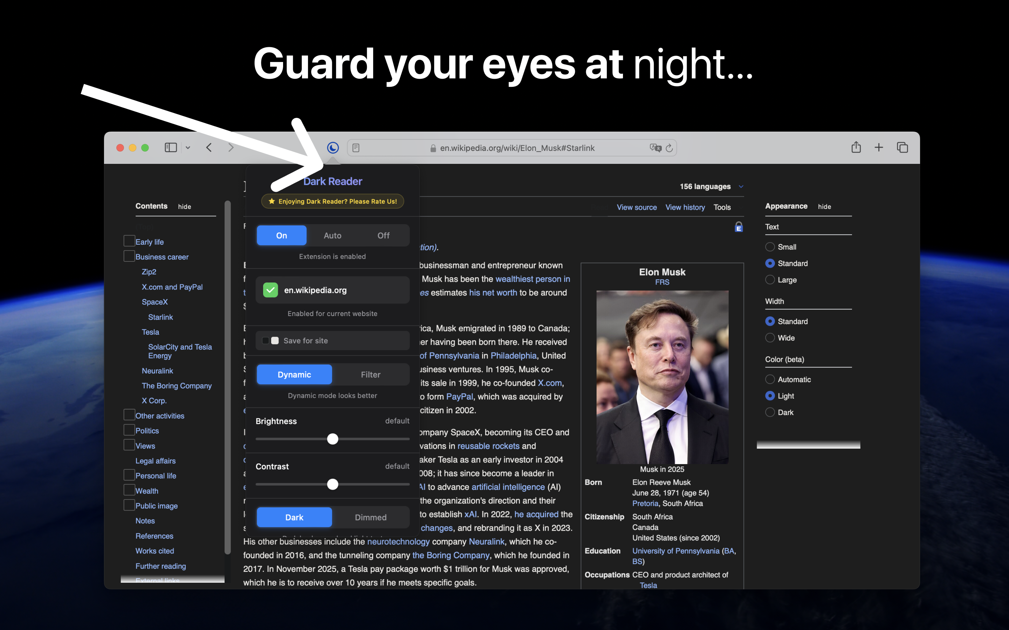The image size is (1009, 630).
Task: Adjust the Brightness slider handle
Action: (x=332, y=439)
